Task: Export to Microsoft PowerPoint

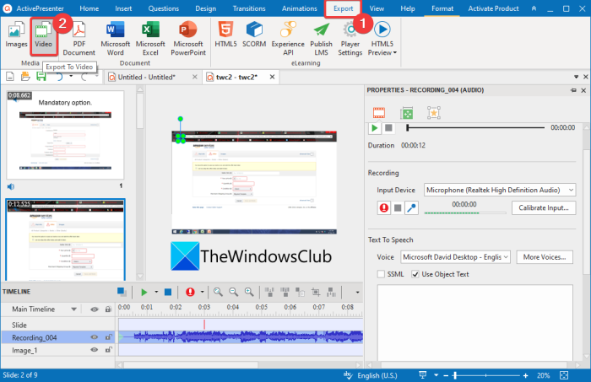Action: coord(188,39)
